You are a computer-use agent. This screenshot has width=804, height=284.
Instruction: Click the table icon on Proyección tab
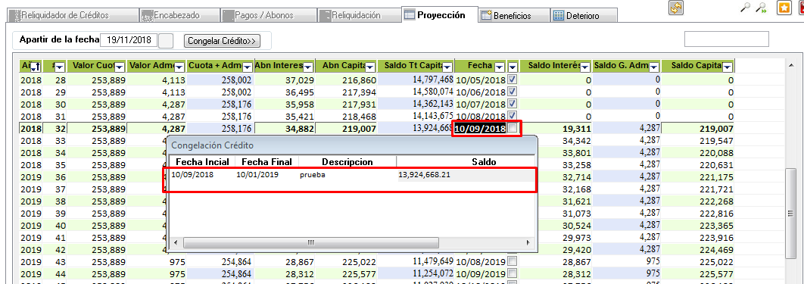pos(409,15)
